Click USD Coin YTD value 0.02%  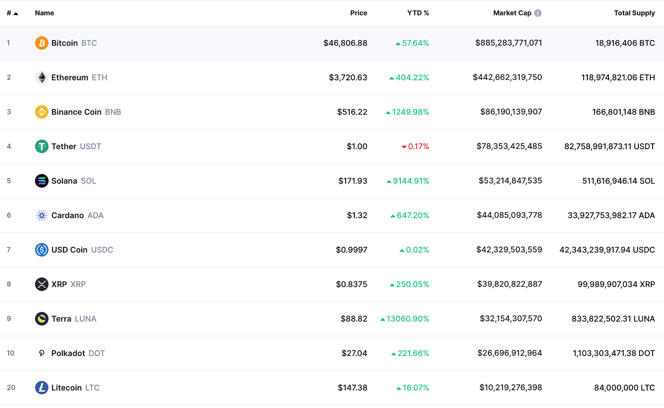(415, 250)
